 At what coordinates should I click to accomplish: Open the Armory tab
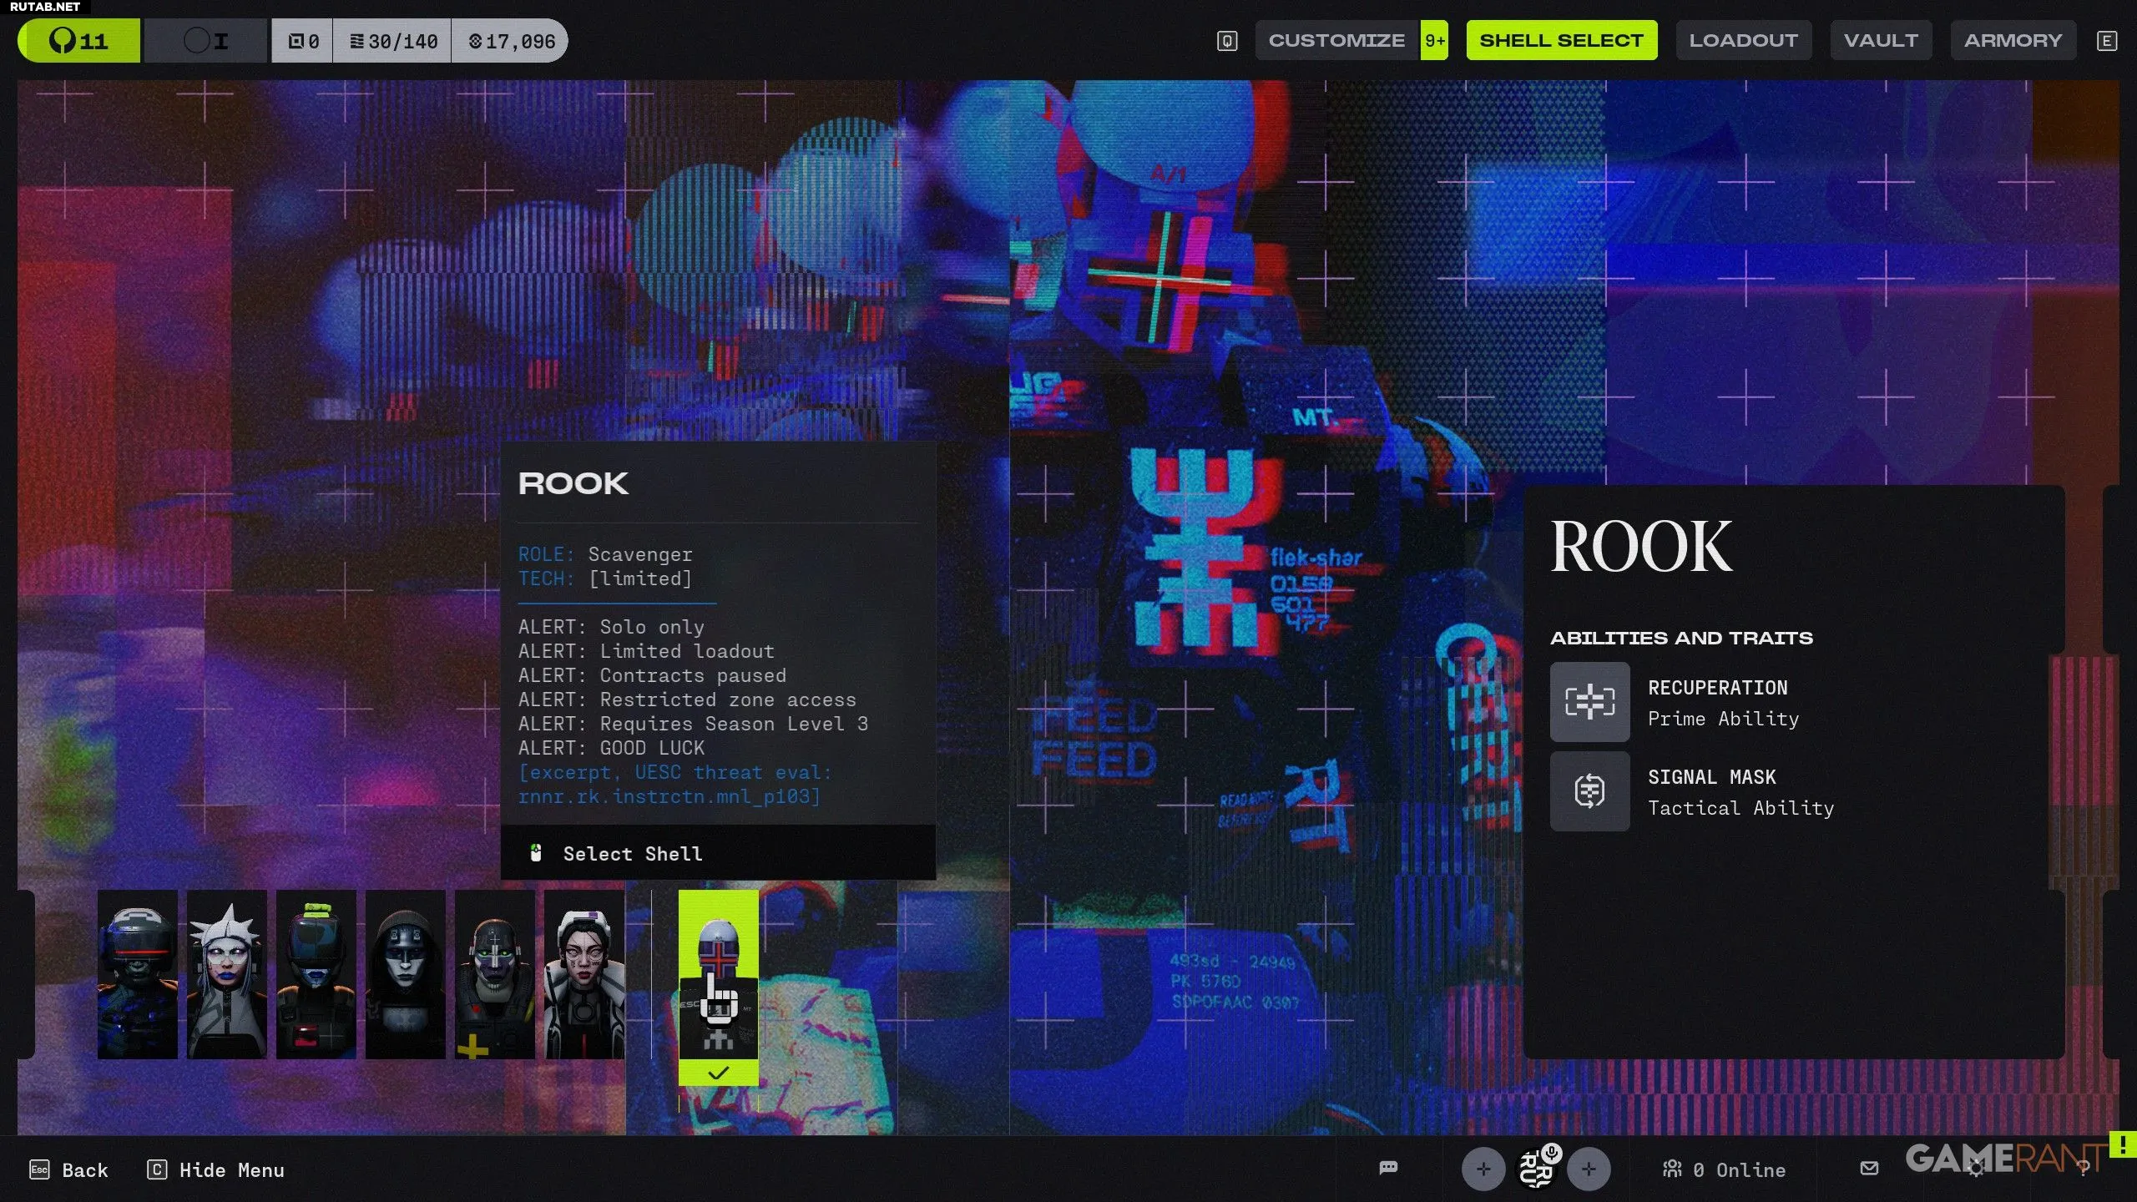pyautogui.click(x=2012, y=40)
